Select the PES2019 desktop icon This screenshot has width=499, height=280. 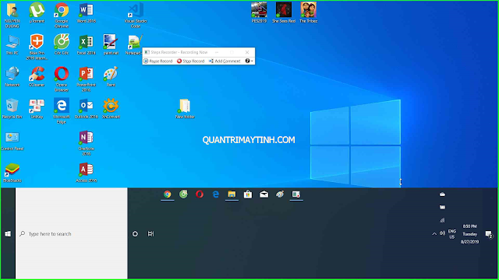[259, 12]
